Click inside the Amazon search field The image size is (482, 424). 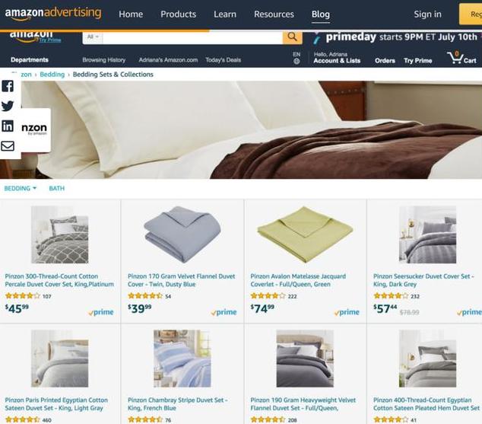[x=192, y=37]
